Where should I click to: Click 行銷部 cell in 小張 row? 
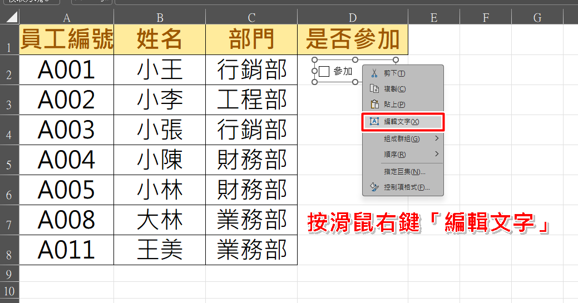[251, 130]
